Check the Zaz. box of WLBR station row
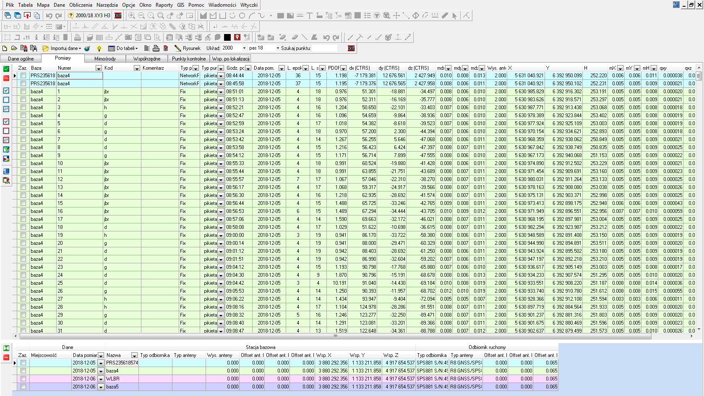Screen dimensions: 704x396 pyautogui.click(x=23, y=379)
